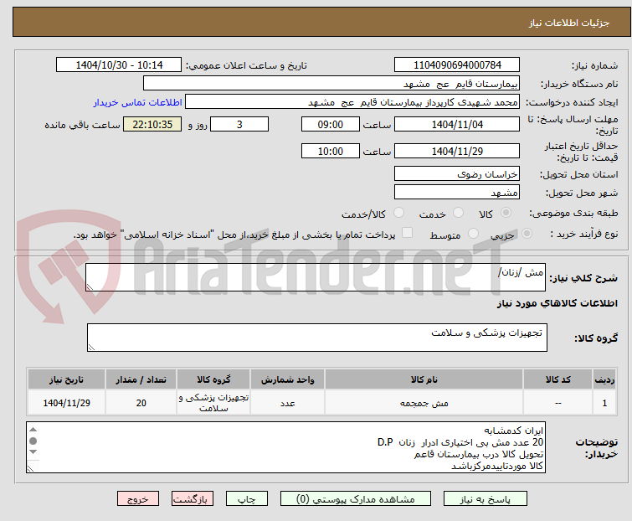Click the request creator name field
Image resolution: width=632 pixels, height=521 pixels.
(x=352, y=102)
